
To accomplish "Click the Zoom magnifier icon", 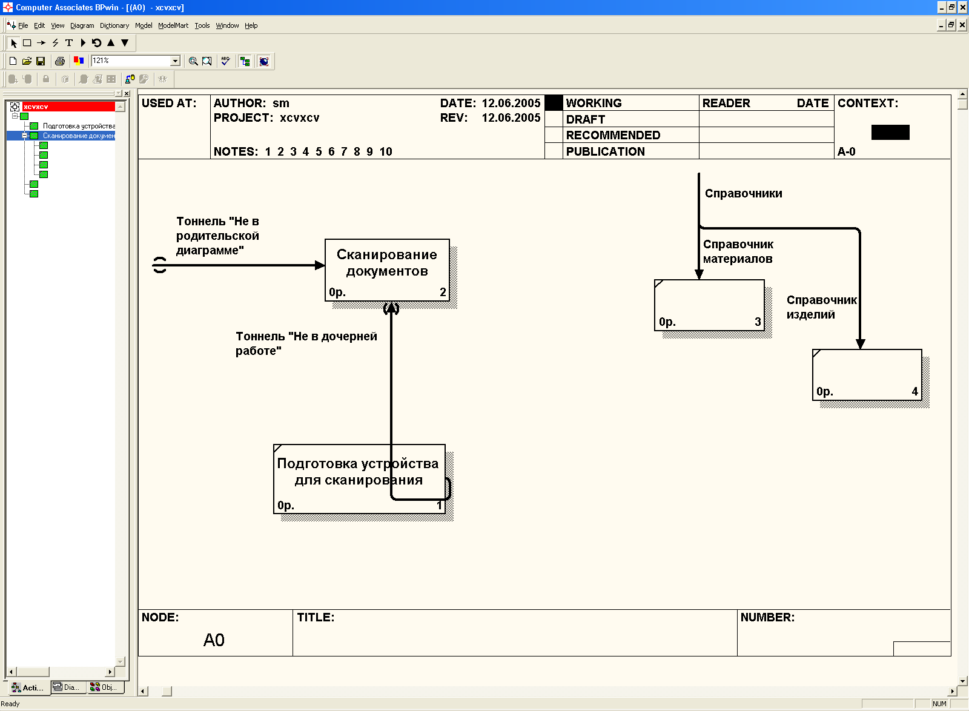I will (x=193, y=61).
